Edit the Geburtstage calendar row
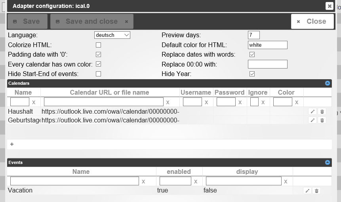The width and height of the screenshot is (341, 202). point(312,120)
